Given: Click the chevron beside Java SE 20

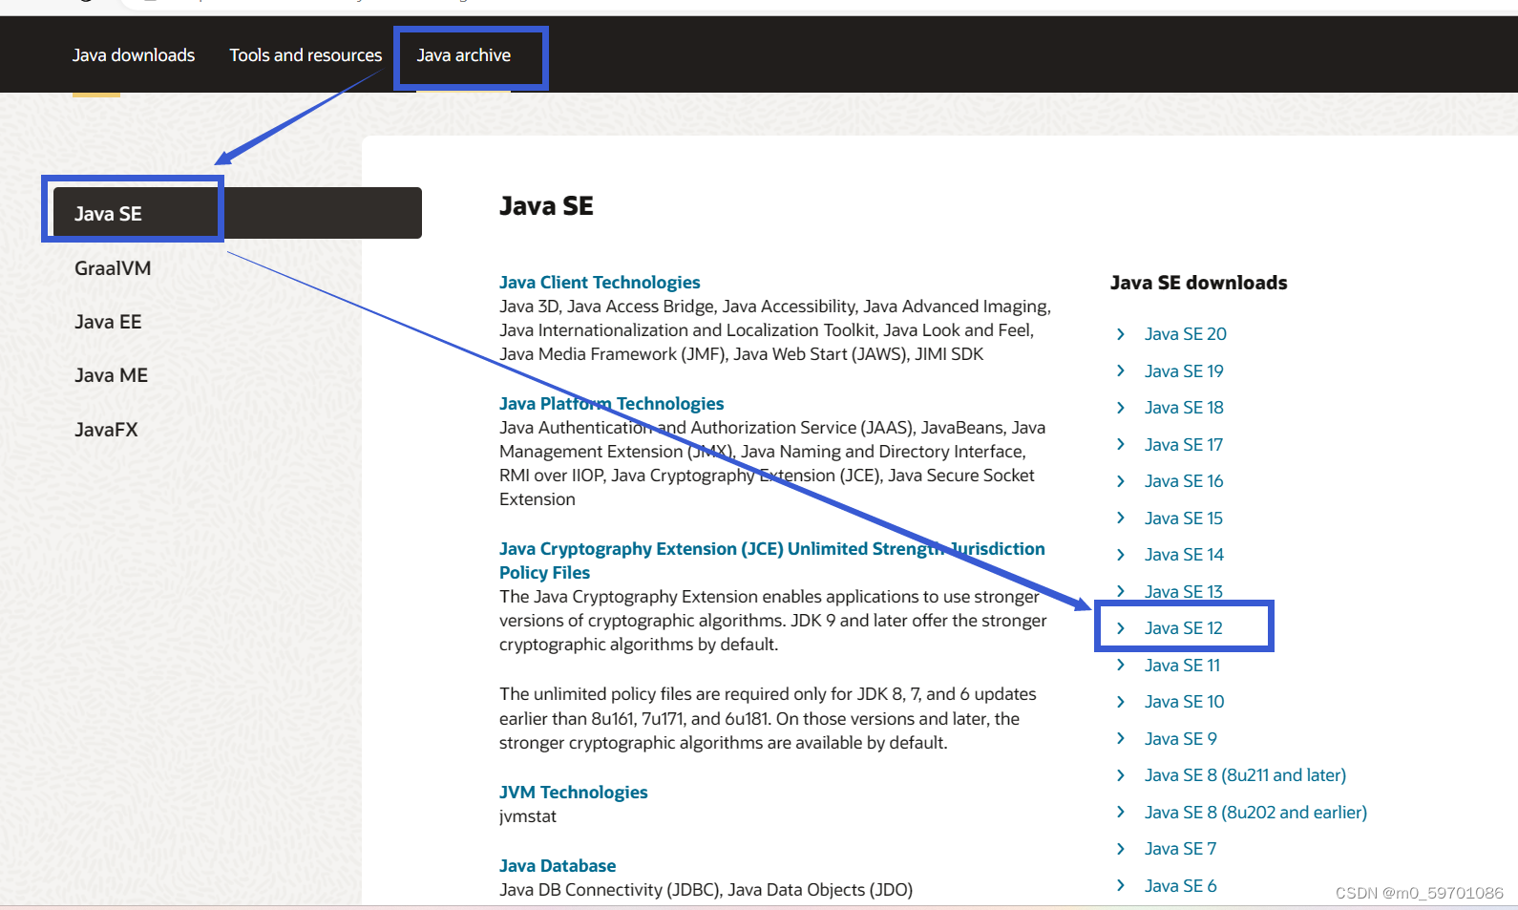Looking at the screenshot, I should 1121,334.
